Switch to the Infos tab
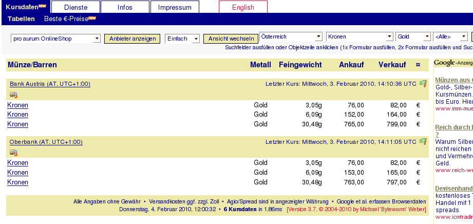 (125, 7)
